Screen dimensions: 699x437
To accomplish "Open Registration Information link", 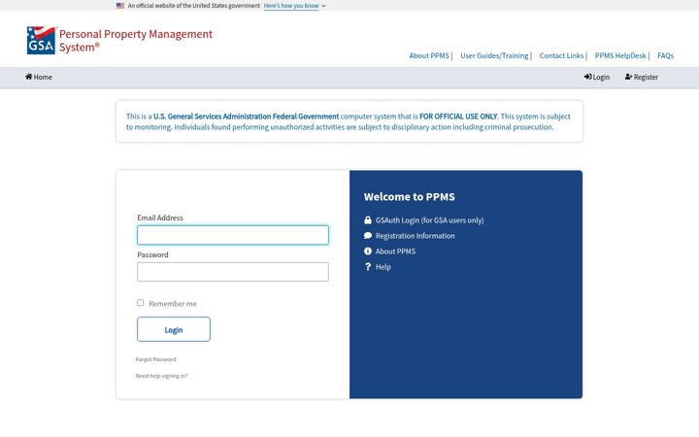I will point(416,235).
